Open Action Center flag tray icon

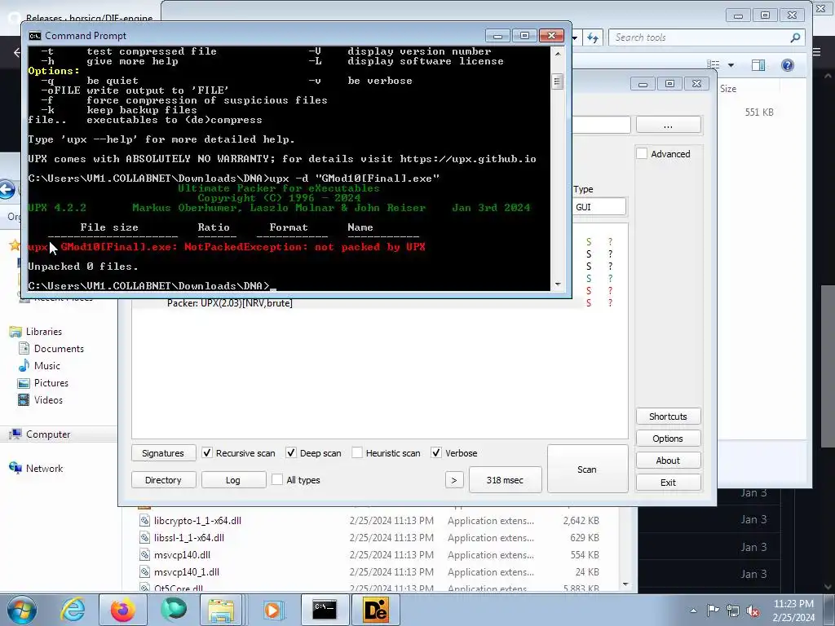(713, 611)
